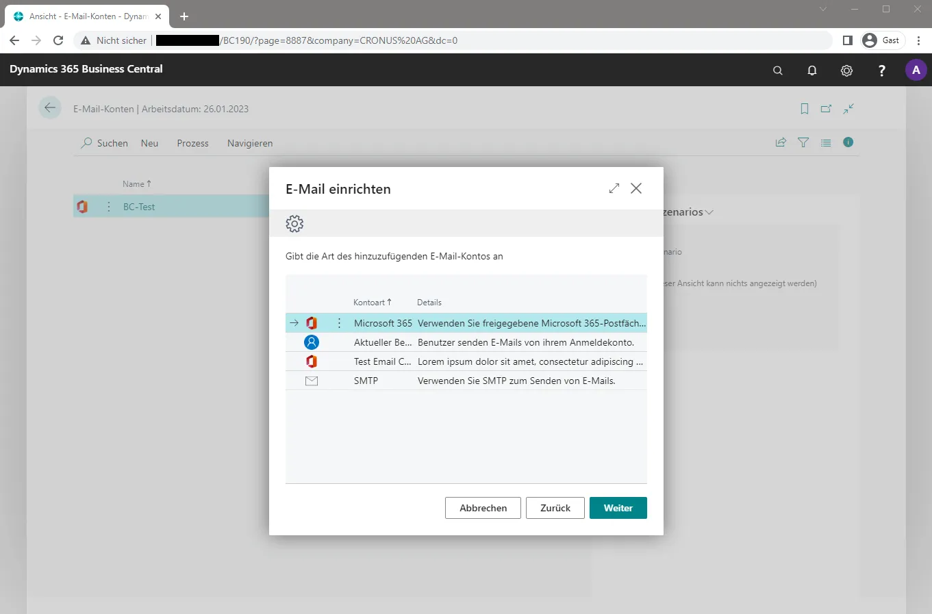Sort by Name column header in list
Image resolution: width=932 pixels, height=614 pixels.
point(137,183)
